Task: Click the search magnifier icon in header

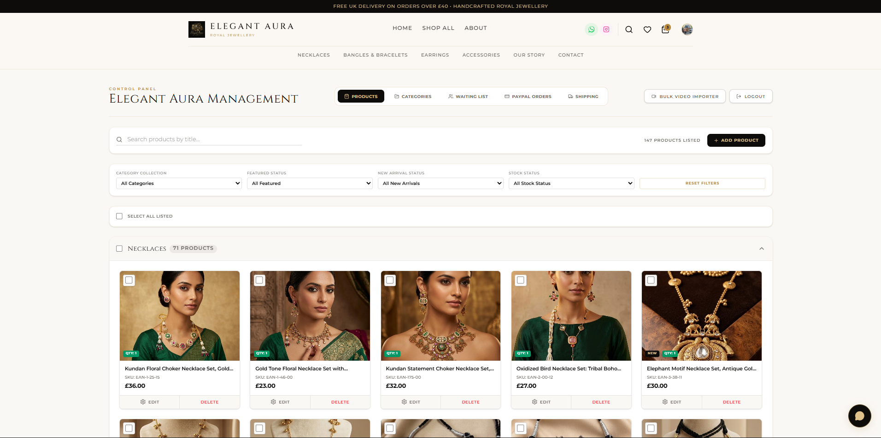Action: pyautogui.click(x=629, y=29)
